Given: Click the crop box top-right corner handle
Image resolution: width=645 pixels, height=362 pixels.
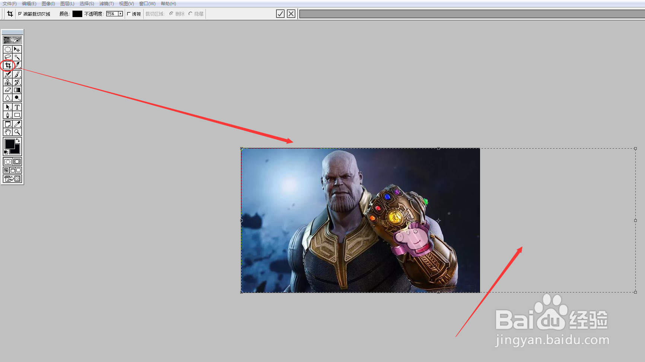Looking at the screenshot, I should [x=635, y=149].
